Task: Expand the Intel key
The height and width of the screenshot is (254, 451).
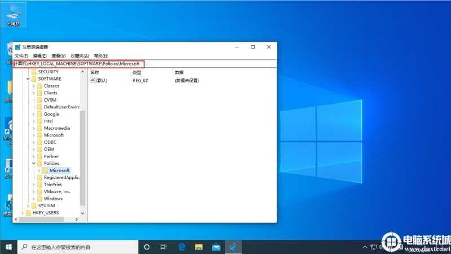Action: (34, 121)
